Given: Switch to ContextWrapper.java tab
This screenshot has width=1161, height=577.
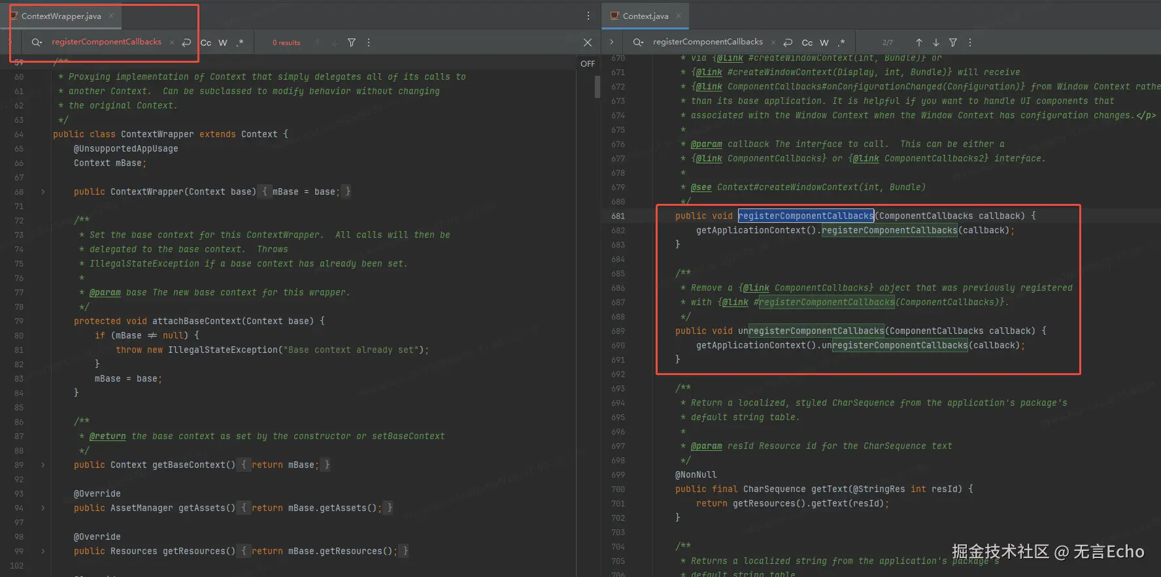Looking at the screenshot, I should coord(61,16).
